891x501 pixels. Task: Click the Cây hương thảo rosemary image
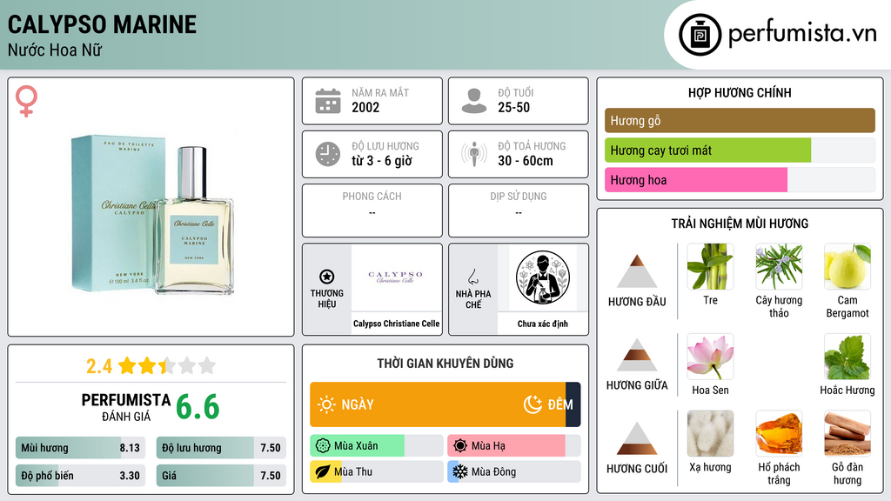779,266
